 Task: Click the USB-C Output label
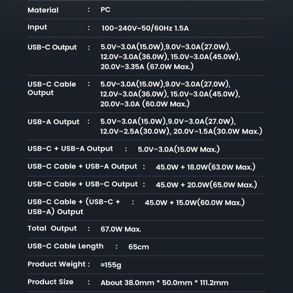[x=52, y=47]
